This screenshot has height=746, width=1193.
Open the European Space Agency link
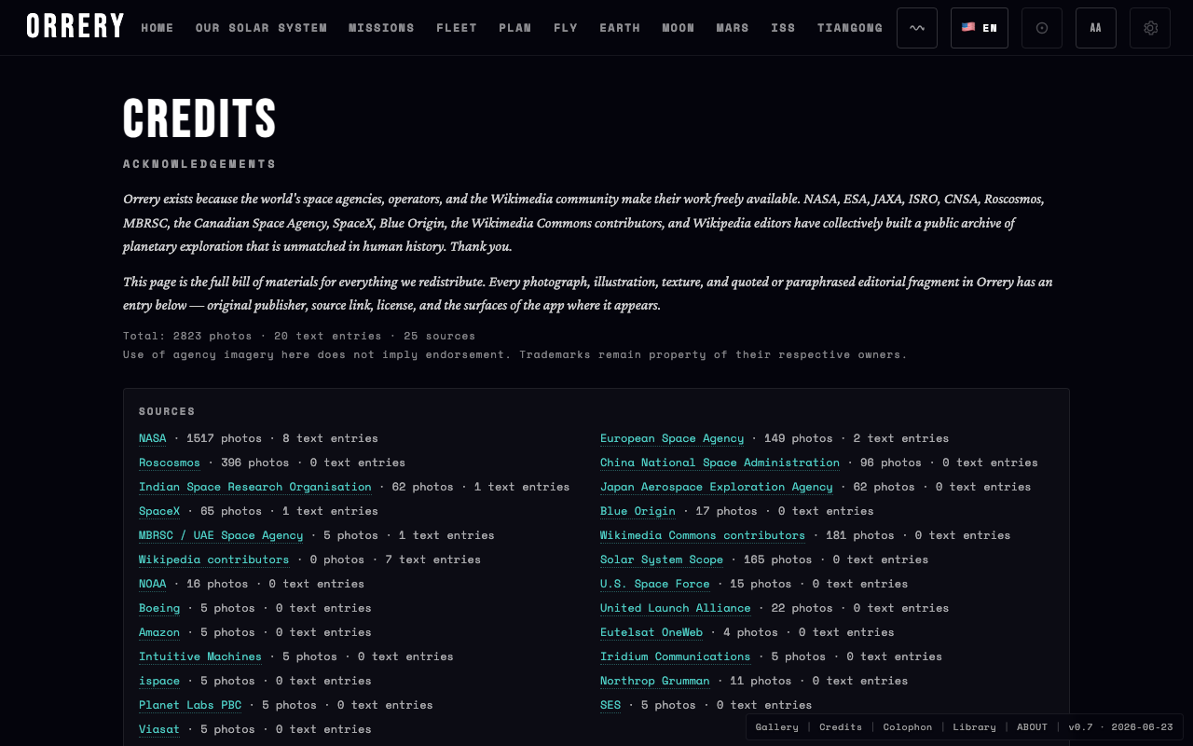point(672,438)
